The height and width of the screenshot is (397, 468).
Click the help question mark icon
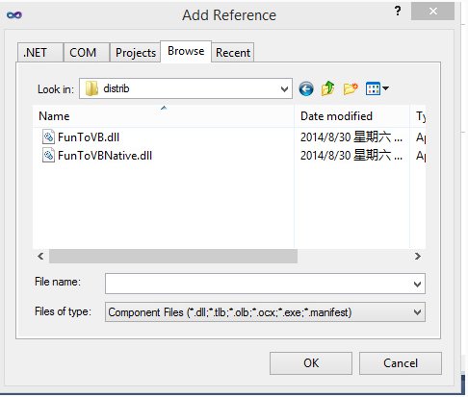click(x=398, y=12)
